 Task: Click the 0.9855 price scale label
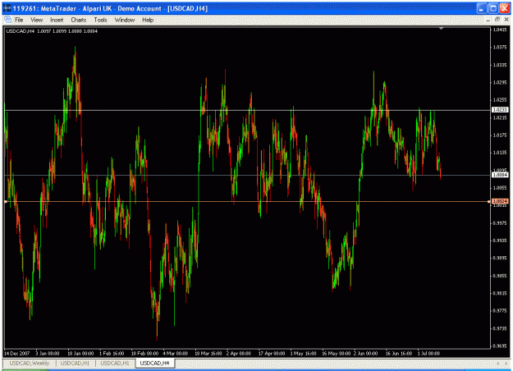(500, 276)
